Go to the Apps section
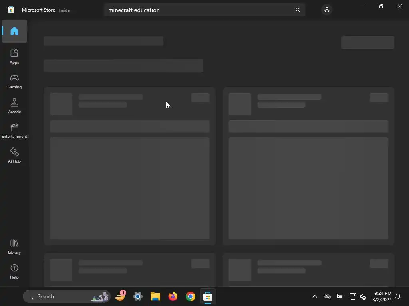Screen dimensions: 409x306 coord(14,57)
